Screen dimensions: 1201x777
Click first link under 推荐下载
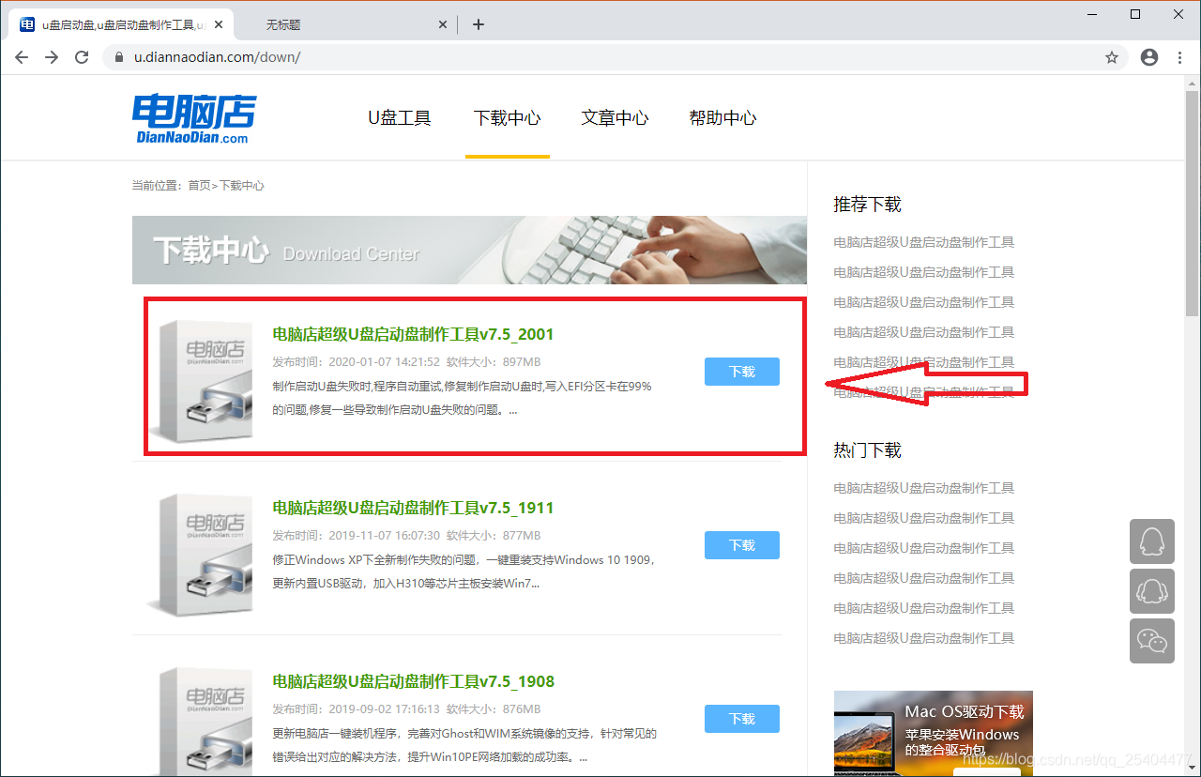pyautogui.click(x=924, y=242)
